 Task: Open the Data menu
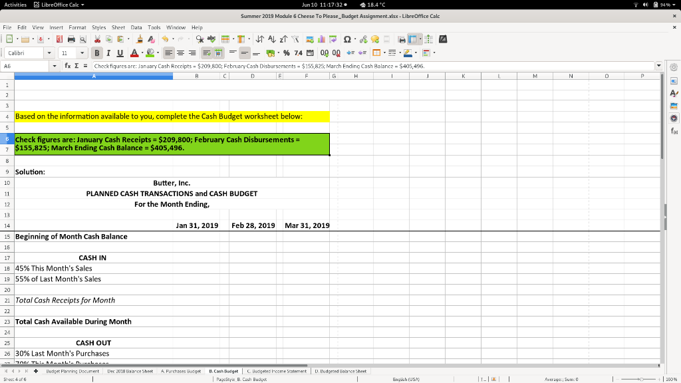[135, 27]
